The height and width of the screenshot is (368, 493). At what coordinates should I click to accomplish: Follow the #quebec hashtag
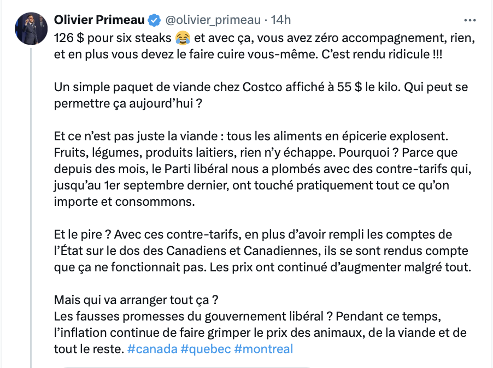point(206,349)
